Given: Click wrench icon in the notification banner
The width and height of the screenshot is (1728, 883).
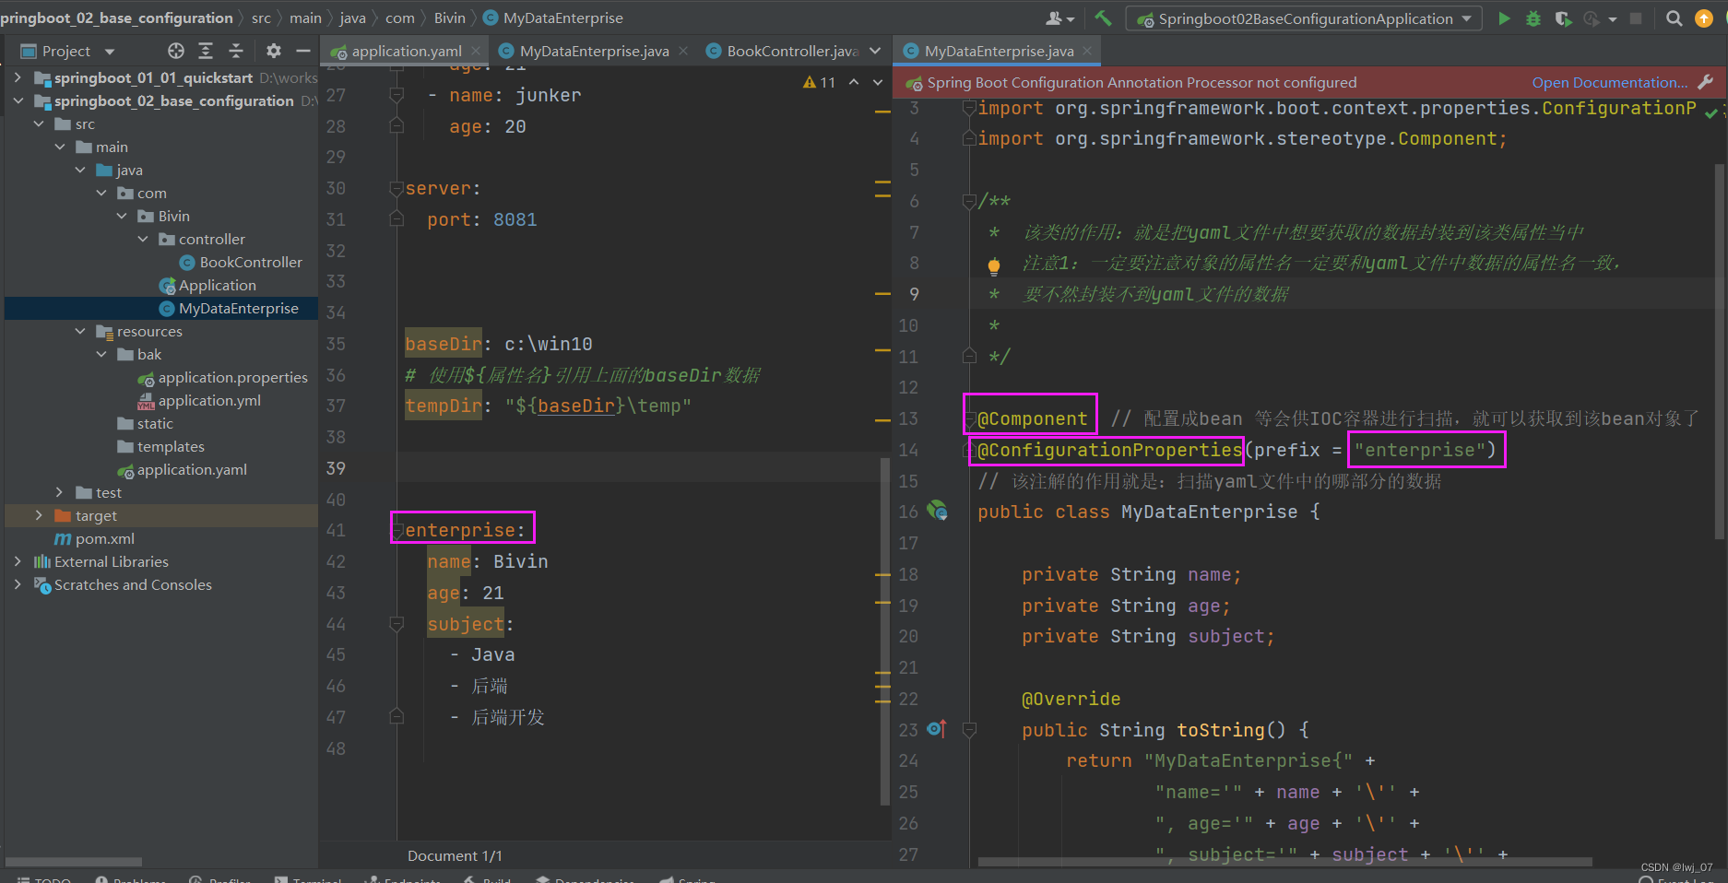Looking at the screenshot, I should pos(1705,82).
